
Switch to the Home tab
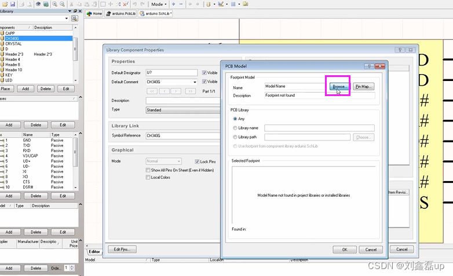(x=94, y=13)
